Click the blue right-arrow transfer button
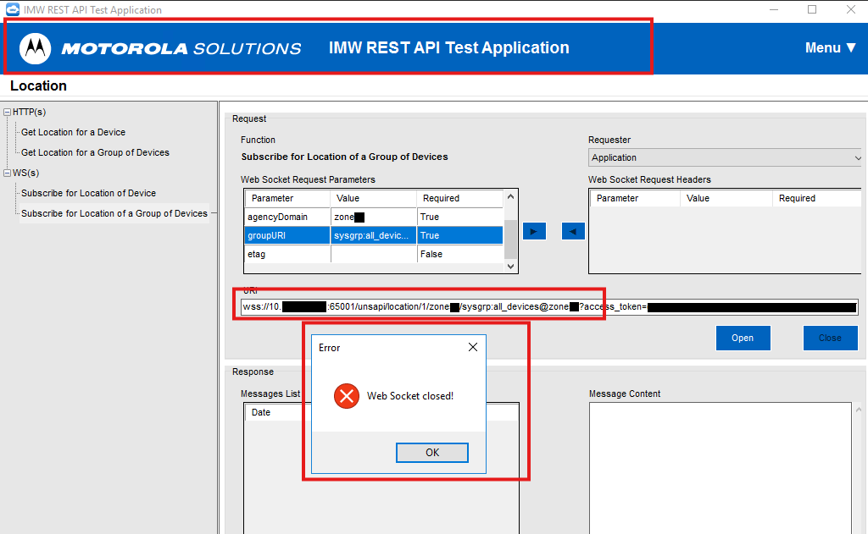 pyautogui.click(x=534, y=230)
